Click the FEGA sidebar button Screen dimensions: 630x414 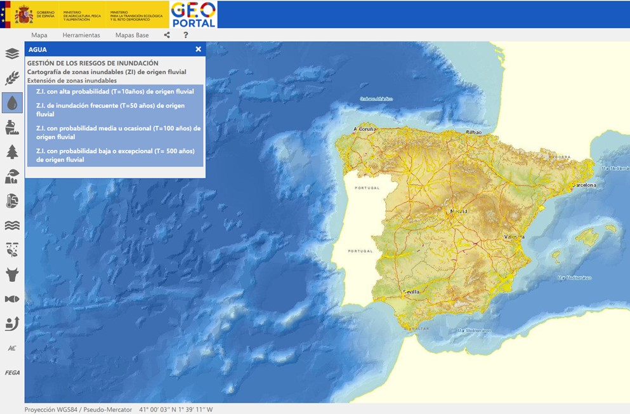pyautogui.click(x=12, y=373)
